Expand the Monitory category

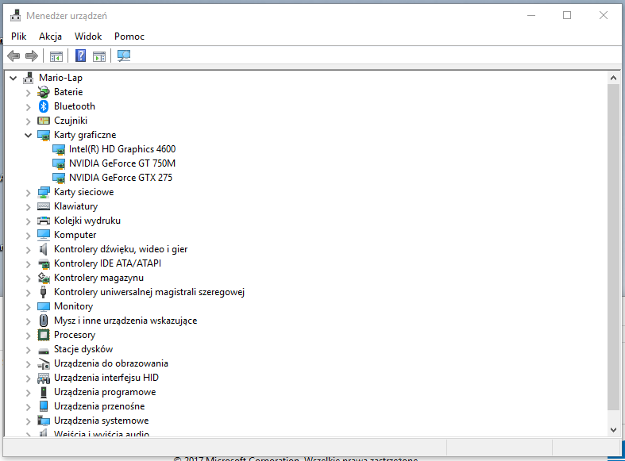28,307
